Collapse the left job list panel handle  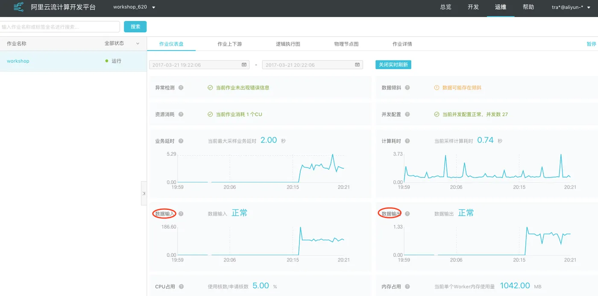(144, 193)
